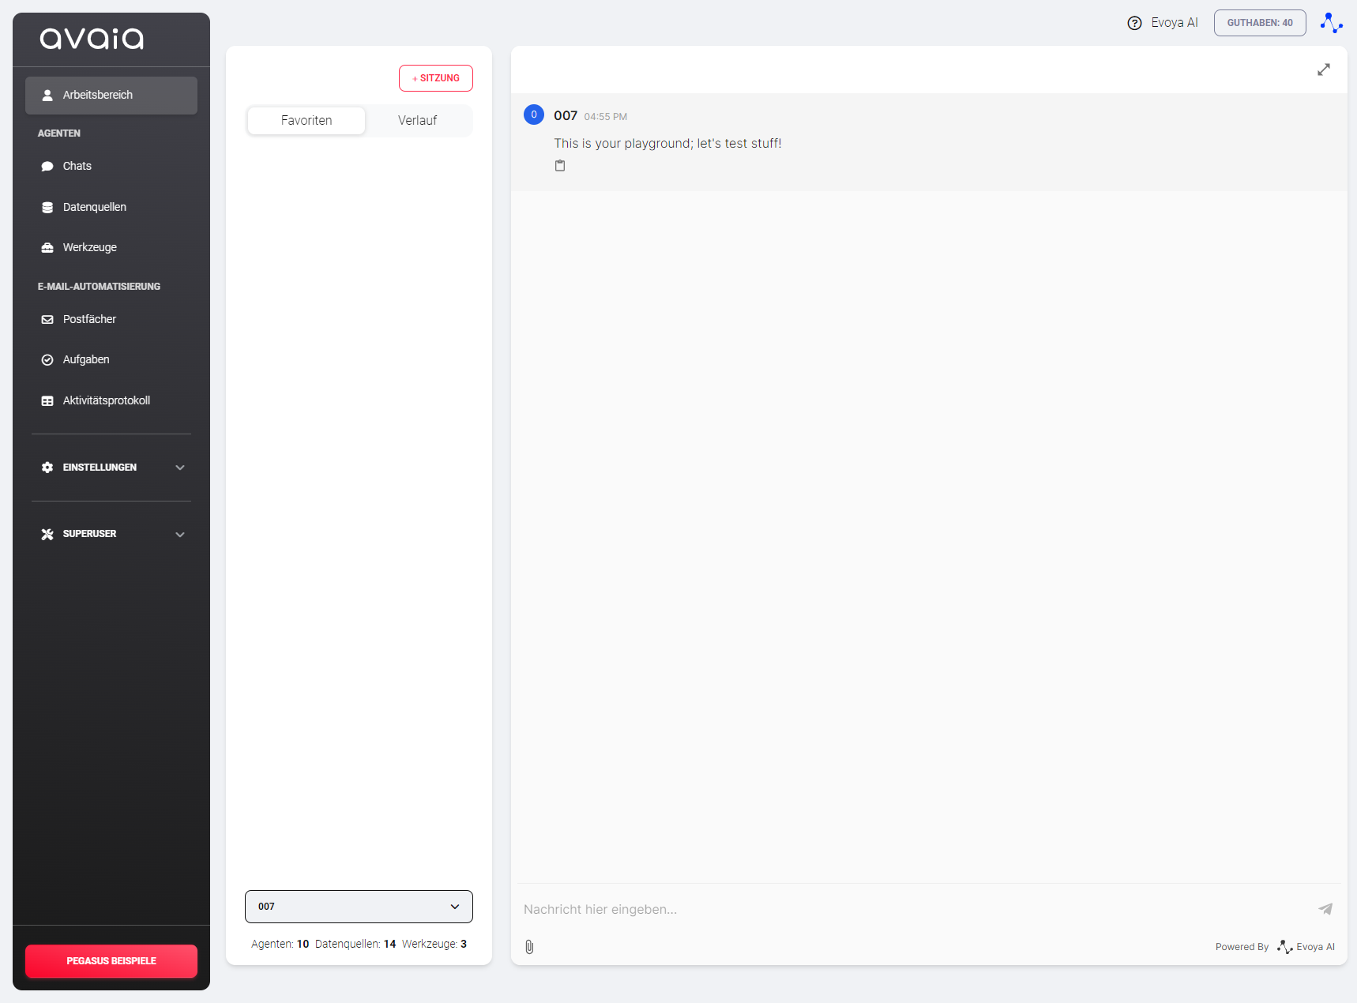1357x1003 pixels.
Task: Expand the Superuser section
Action: (x=111, y=534)
